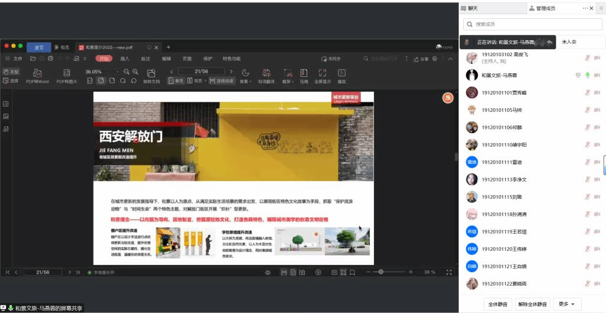Open the 插入 ribbon tab

tap(125, 59)
